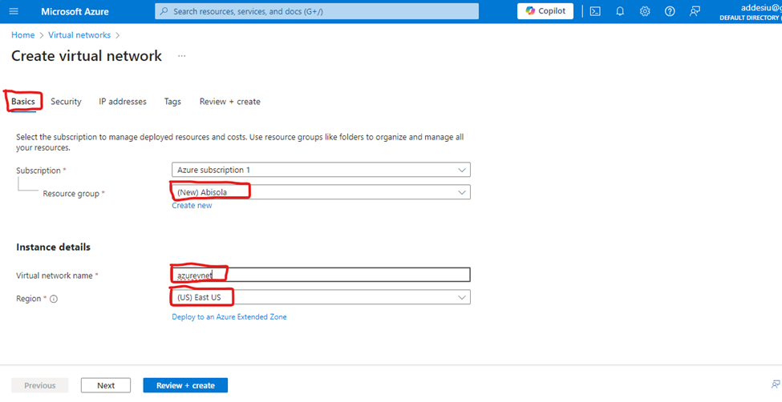This screenshot has height=402, width=782.
Task: Open the Copilot button
Action: (545, 11)
